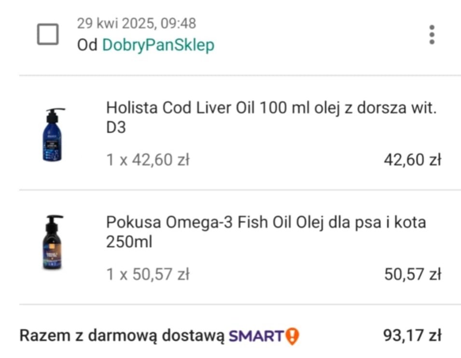Image resolution: width=461 pixels, height=358 pixels.
Task: Open the Pokusa Omega-3 bottle thumbnail
Action: coord(53,242)
